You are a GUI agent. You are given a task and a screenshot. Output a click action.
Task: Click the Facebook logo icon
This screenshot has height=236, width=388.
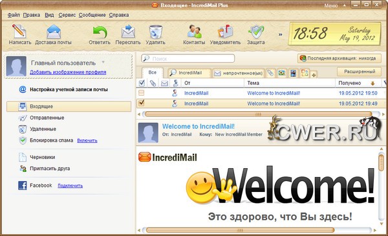coord(23,186)
